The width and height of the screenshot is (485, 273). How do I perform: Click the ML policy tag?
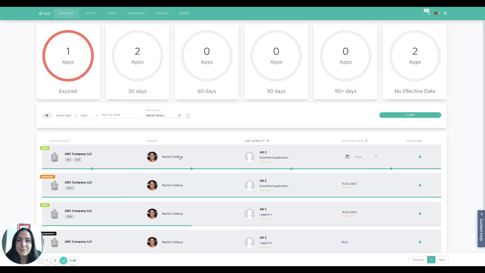(x=69, y=160)
